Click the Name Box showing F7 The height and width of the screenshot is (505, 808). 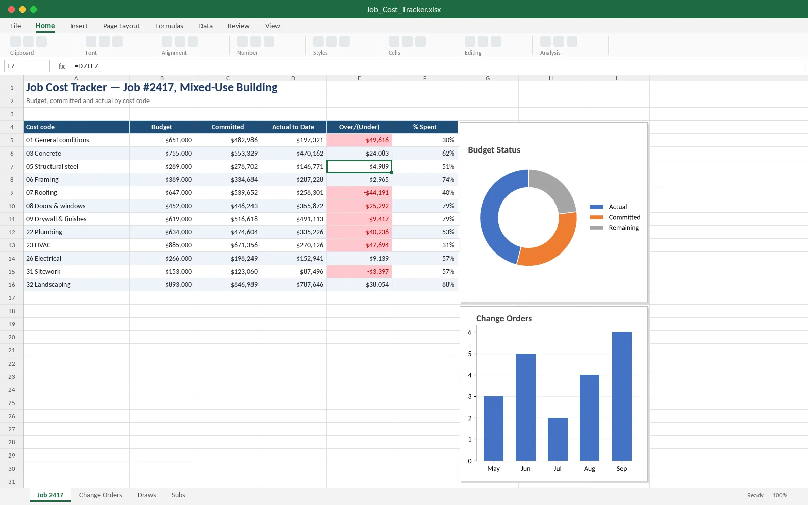(27, 66)
